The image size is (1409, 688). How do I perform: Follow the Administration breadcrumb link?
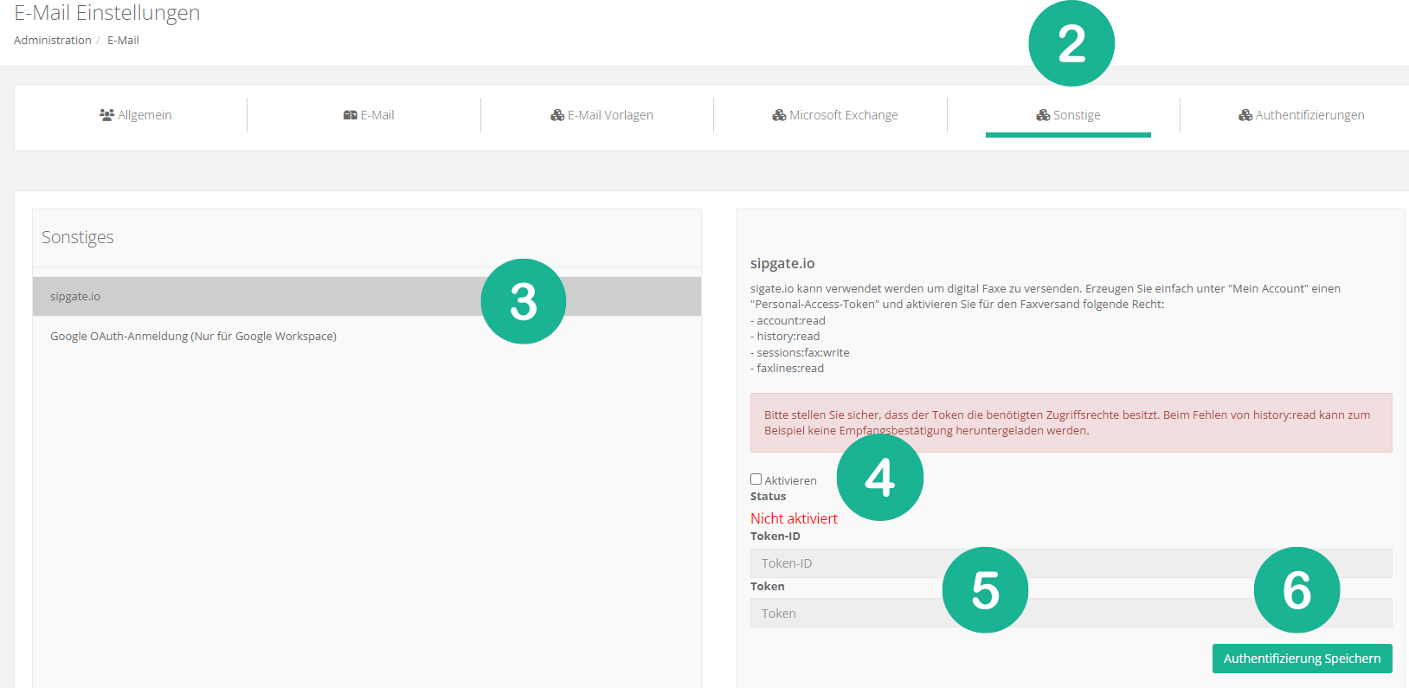(53, 41)
